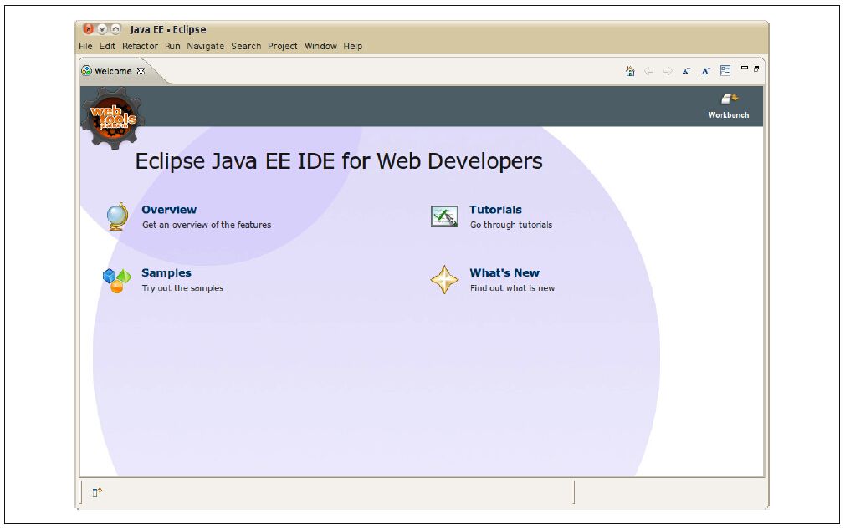Click the reduce font size icon

[686, 71]
